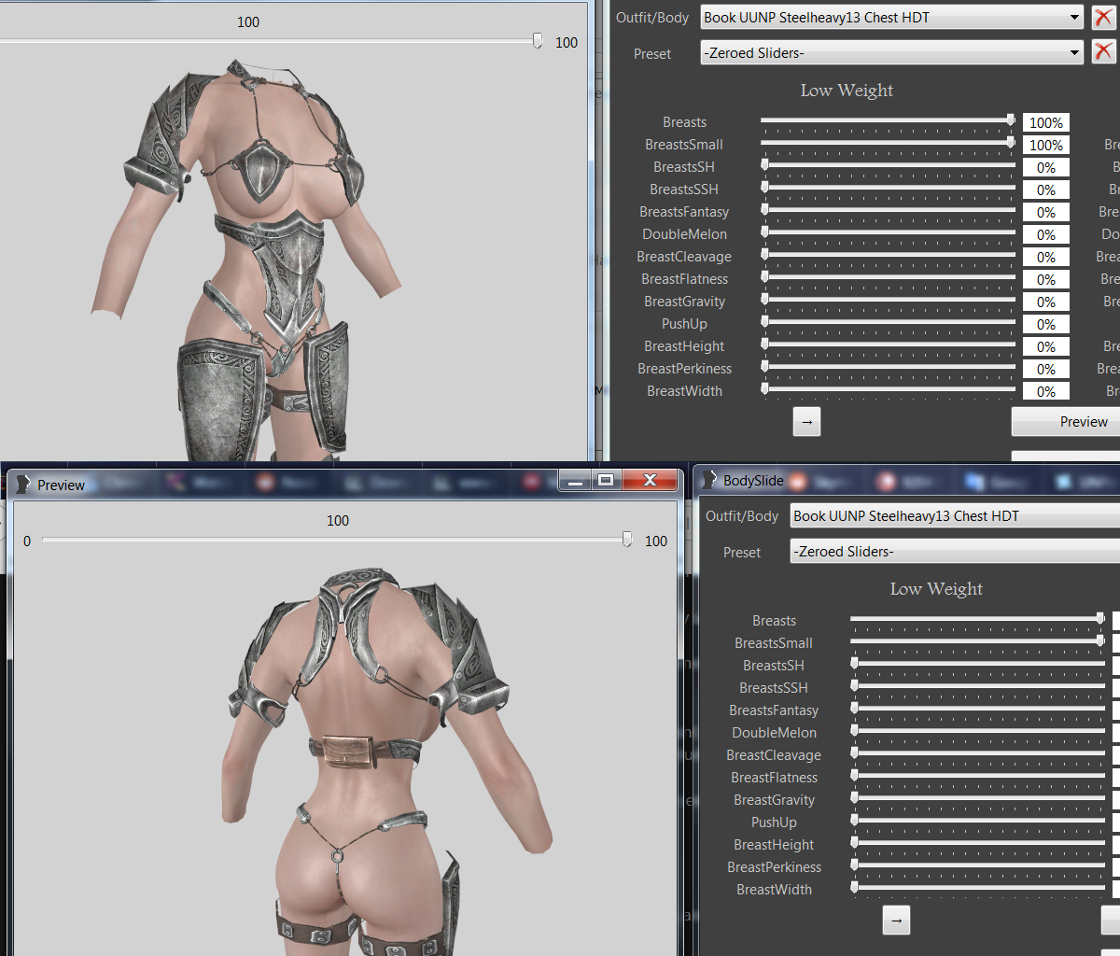Click arrow button below sliders, lower BodySlide window
This screenshot has width=1120, height=956.
[896, 921]
